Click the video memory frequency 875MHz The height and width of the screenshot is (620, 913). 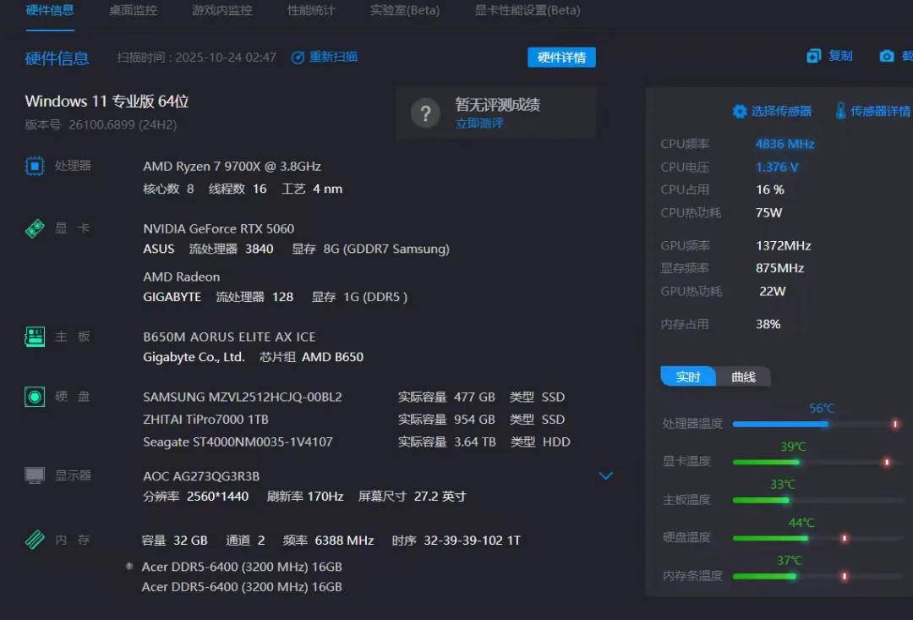tap(779, 268)
